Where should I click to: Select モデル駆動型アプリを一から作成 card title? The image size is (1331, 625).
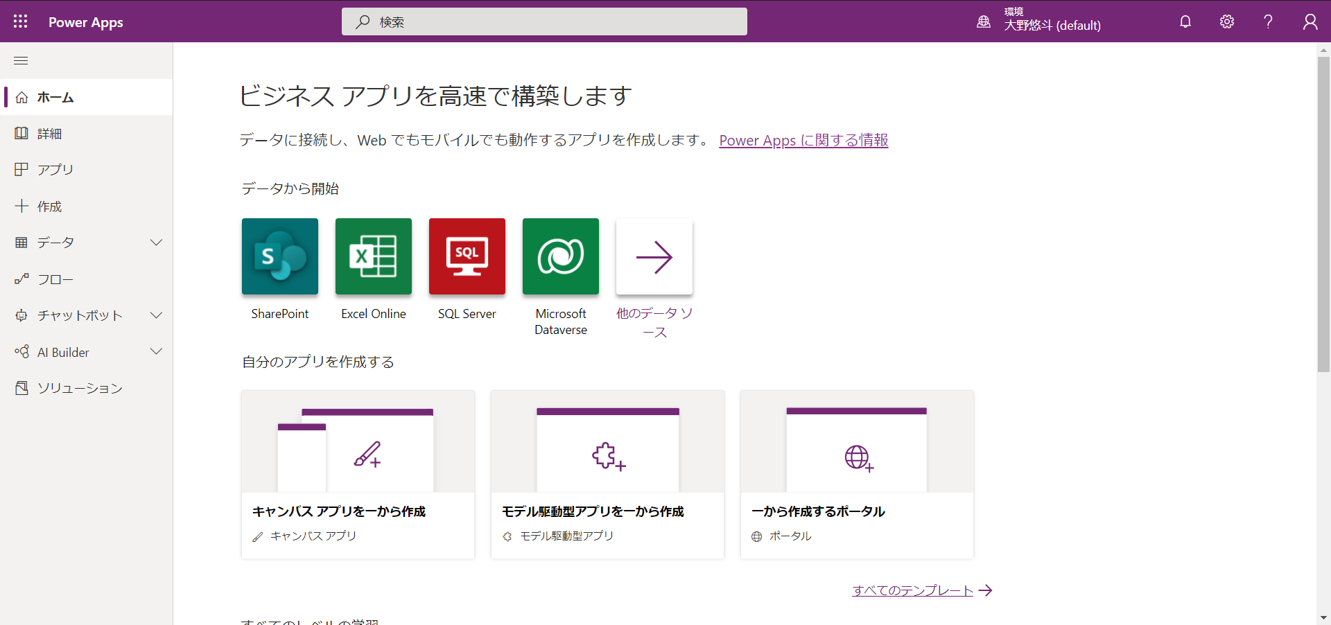pos(593,511)
